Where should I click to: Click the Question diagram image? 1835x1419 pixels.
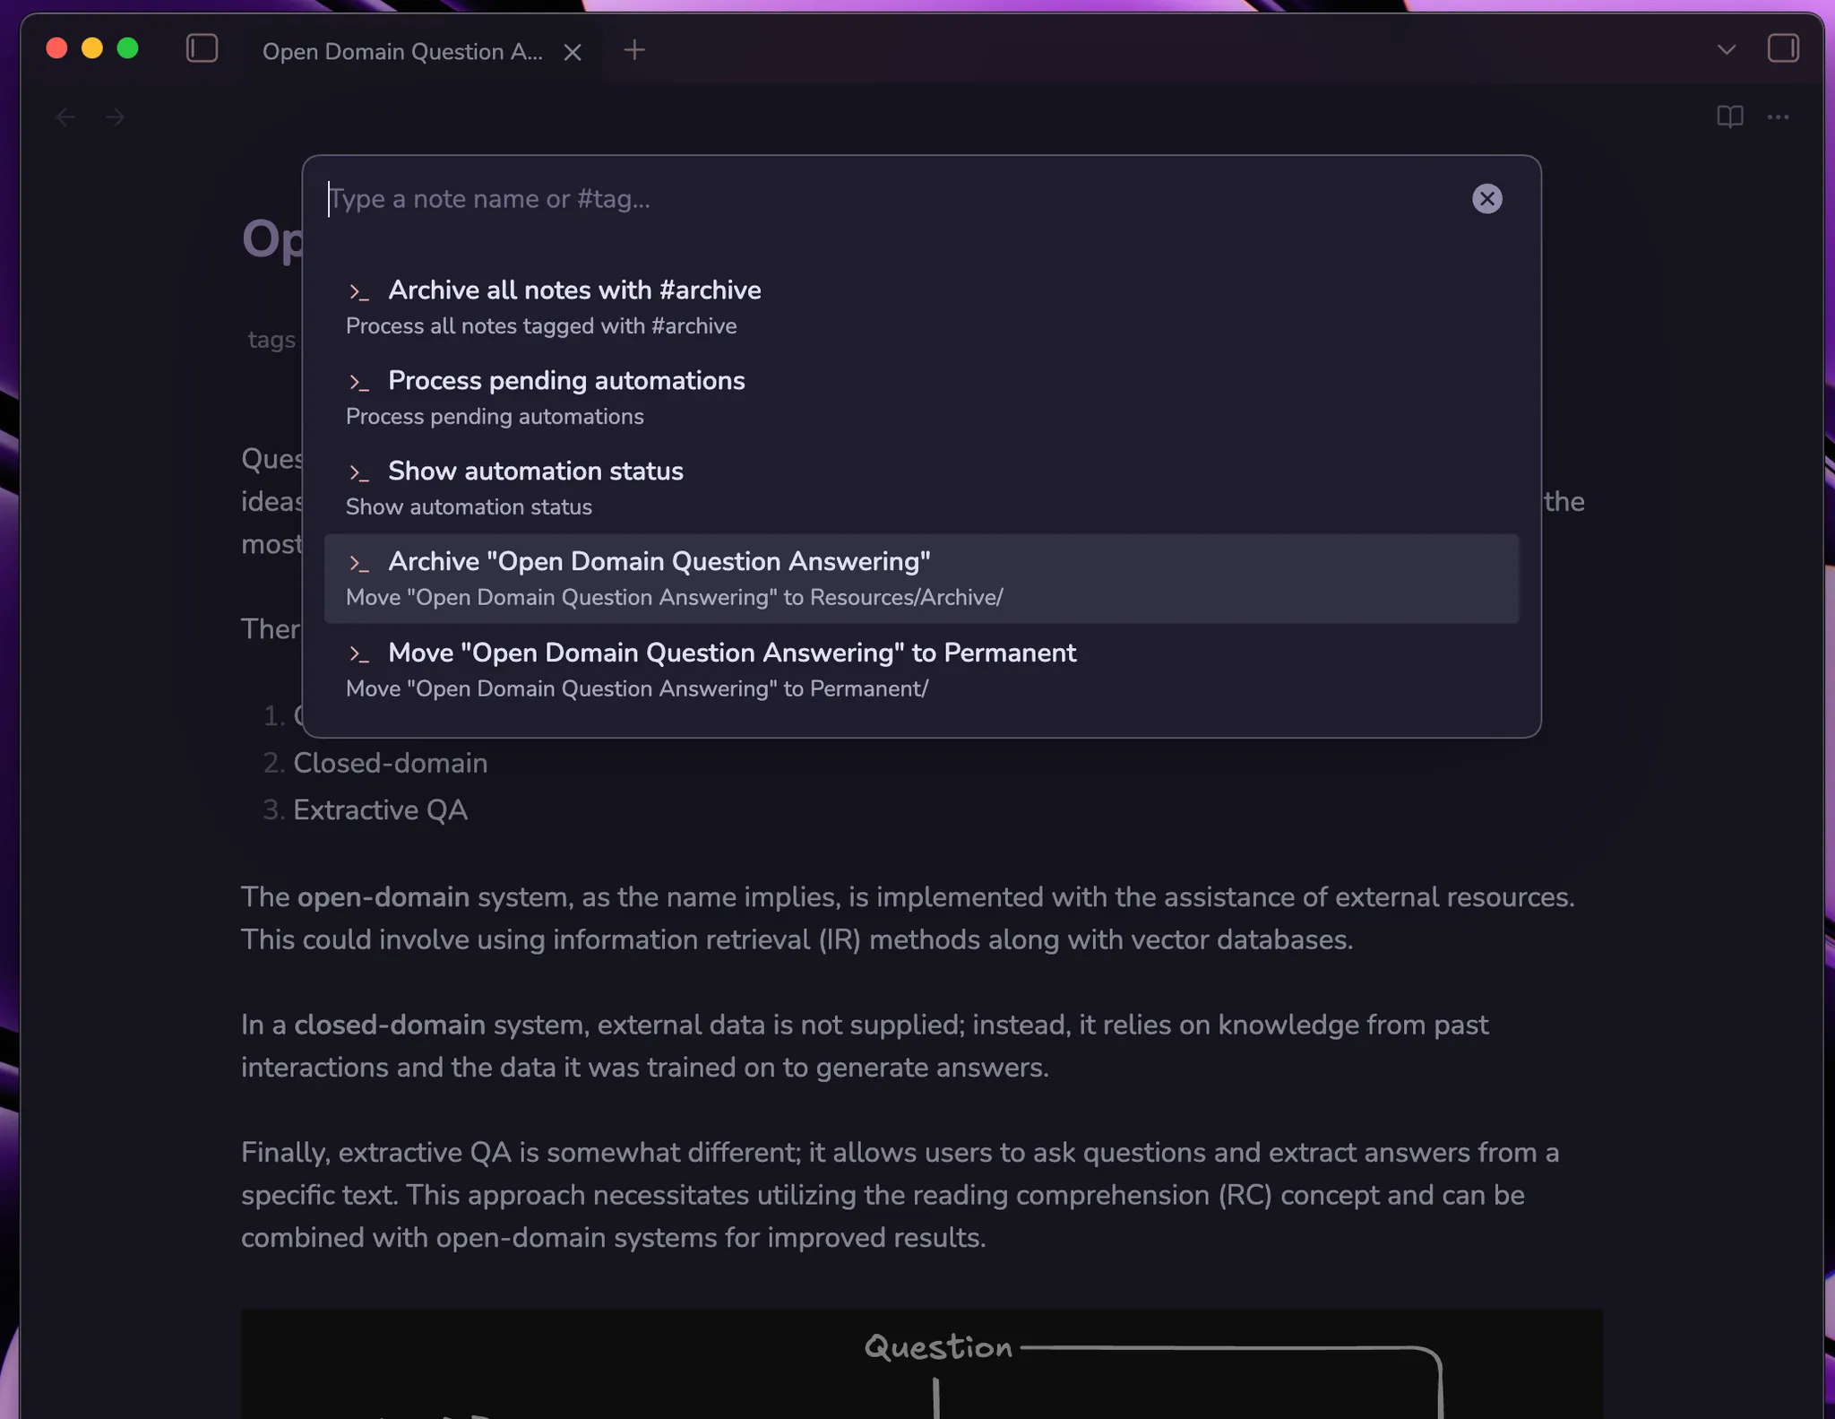pyautogui.click(x=921, y=1363)
